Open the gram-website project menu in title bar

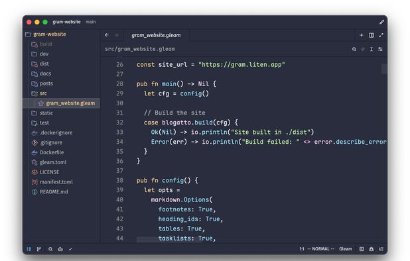[66, 22]
